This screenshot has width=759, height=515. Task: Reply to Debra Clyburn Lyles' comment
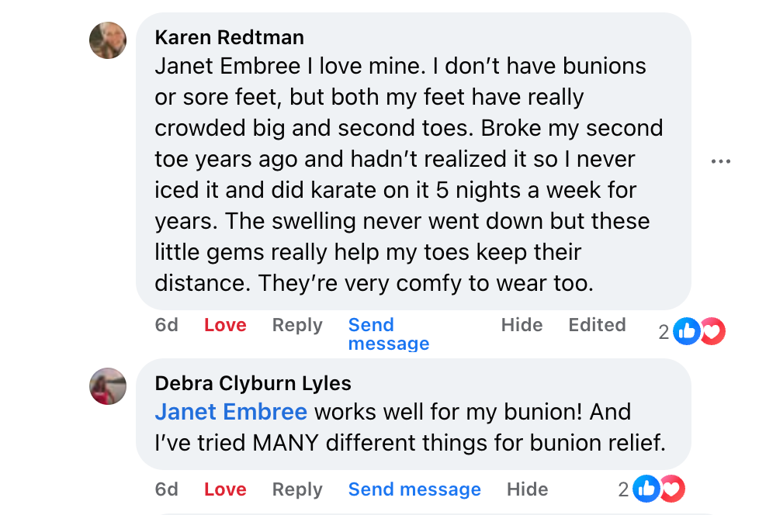(297, 489)
